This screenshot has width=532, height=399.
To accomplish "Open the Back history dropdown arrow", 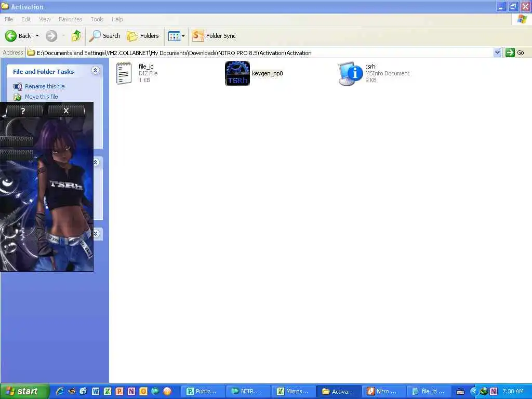I will tap(37, 36).
